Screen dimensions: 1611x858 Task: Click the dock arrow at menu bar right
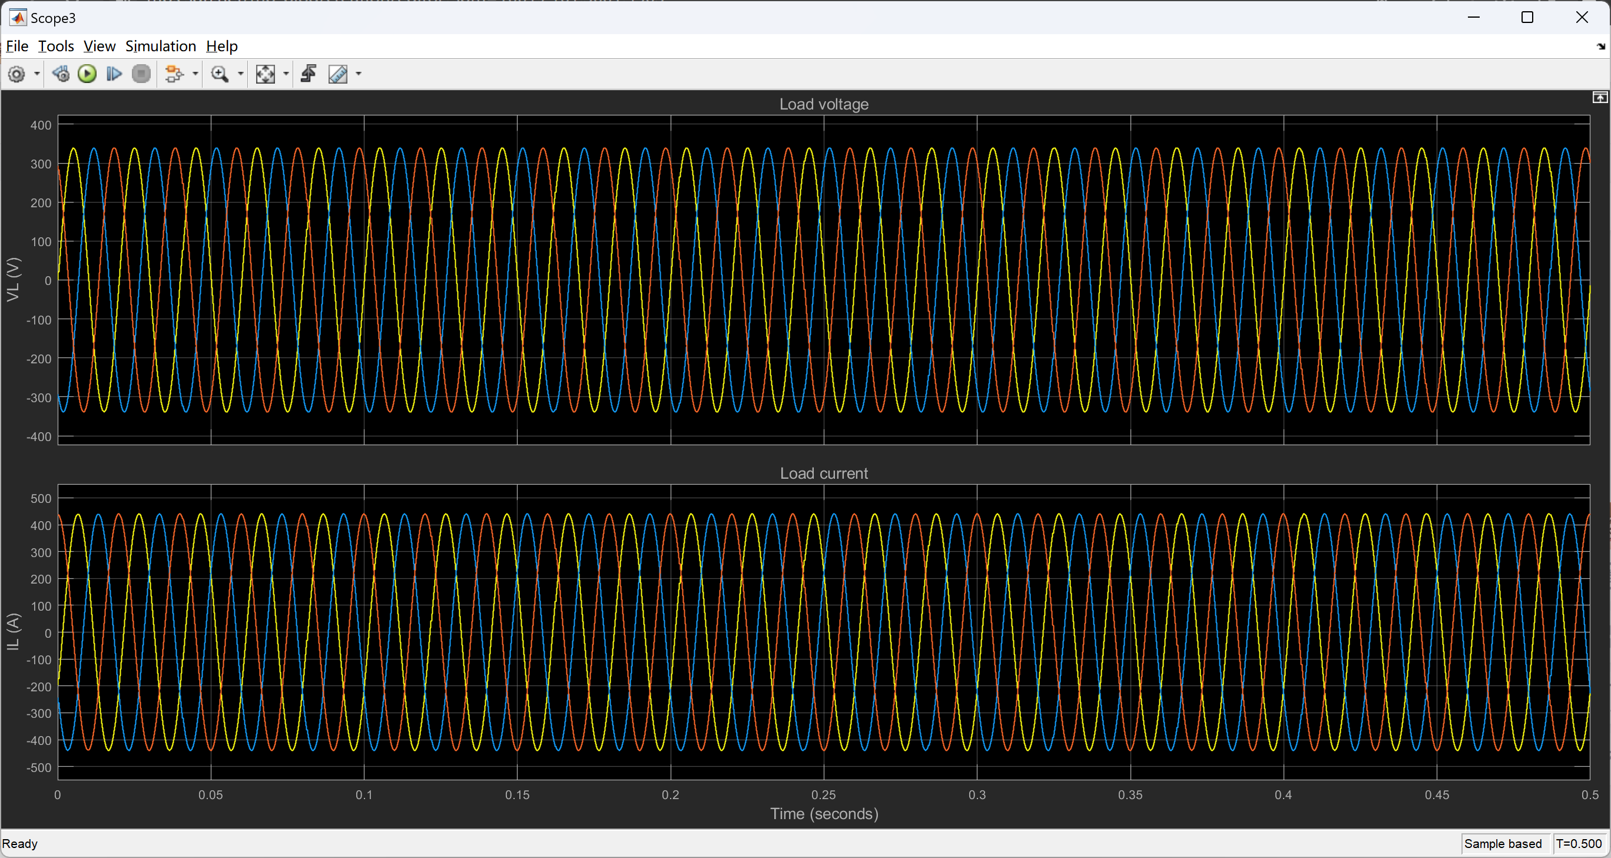click(x=1600, y=47)
